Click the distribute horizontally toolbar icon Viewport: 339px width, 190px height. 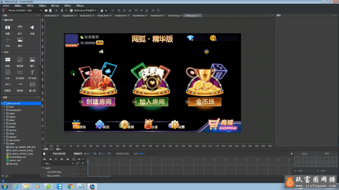(153, 10)
